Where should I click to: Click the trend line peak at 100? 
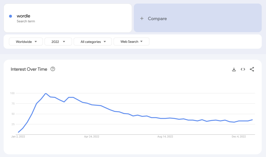pos(46,93)
